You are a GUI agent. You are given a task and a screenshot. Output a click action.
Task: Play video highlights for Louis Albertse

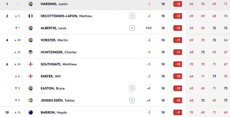click(132, 28)
